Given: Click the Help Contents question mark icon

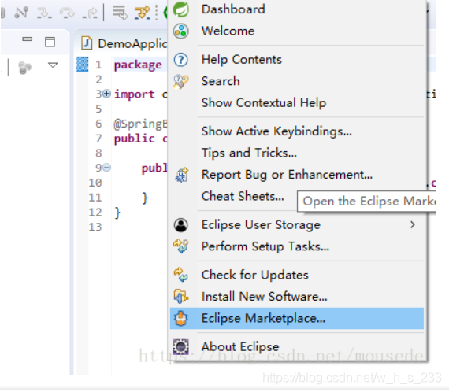Looking at the screenshot, I should [180, 60].
